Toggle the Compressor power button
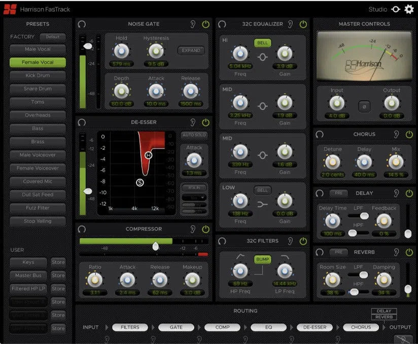Screen dimensions: 418x344 (x=205, y=229)
